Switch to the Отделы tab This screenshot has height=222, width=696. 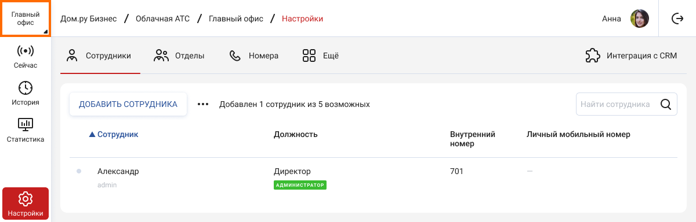point(179,55)
